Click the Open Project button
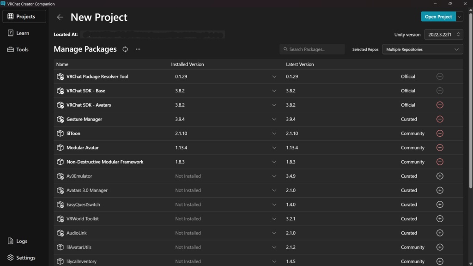This screenshot has width=473, height=266. 438,17
